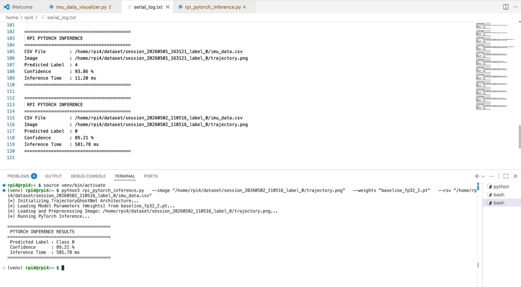The width and height of the screenshot is (521, 287).
Task: Click serial_log.txt breadcrumb item
Action: coord(61,18)
